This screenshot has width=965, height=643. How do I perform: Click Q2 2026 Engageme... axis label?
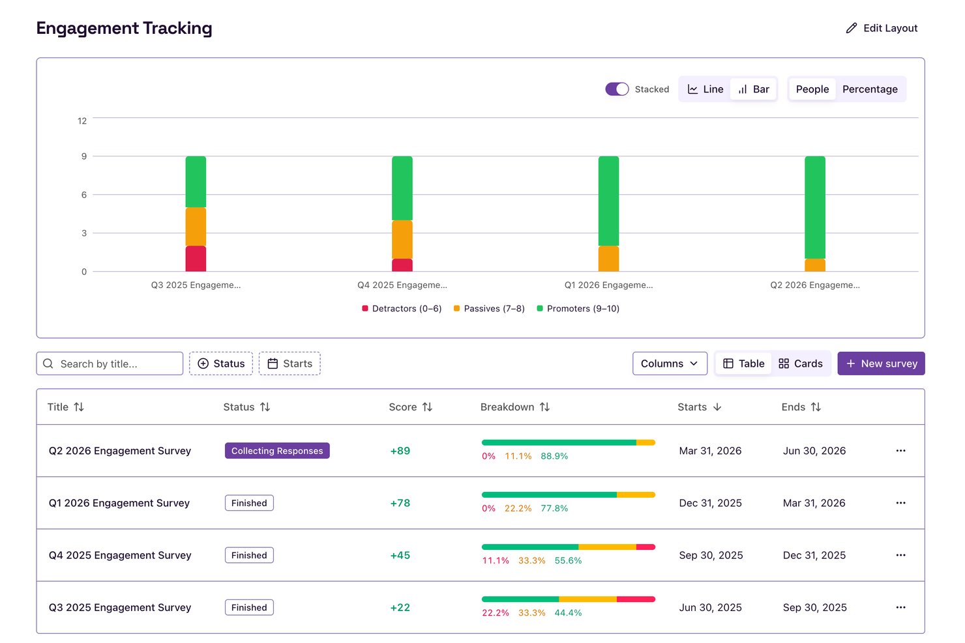[x=815, y=285]
